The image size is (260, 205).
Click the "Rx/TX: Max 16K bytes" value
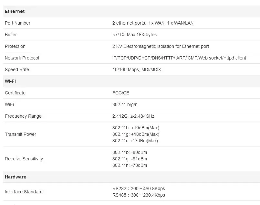coord(134,35)
